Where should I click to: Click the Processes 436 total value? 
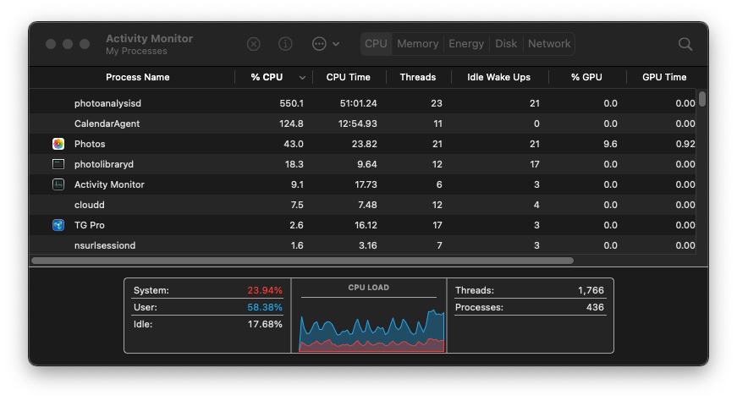tap(595, 307)
